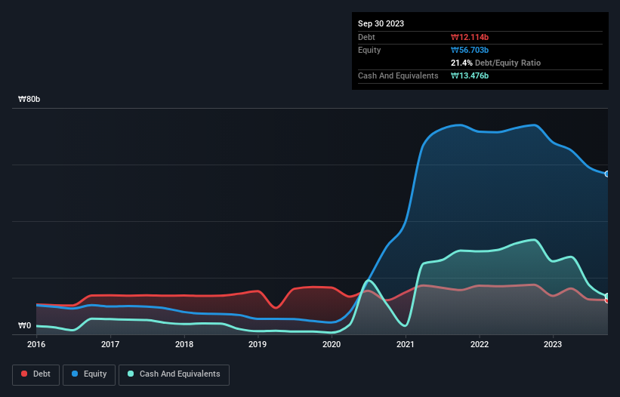
Task: Click the 2023 x-axis label
Action: tap(553, 344)
